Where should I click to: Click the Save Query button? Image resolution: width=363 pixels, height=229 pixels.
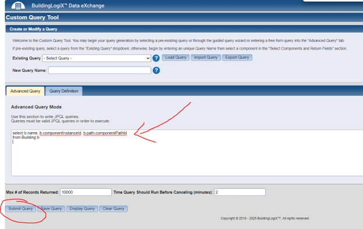tap(51, 209)
